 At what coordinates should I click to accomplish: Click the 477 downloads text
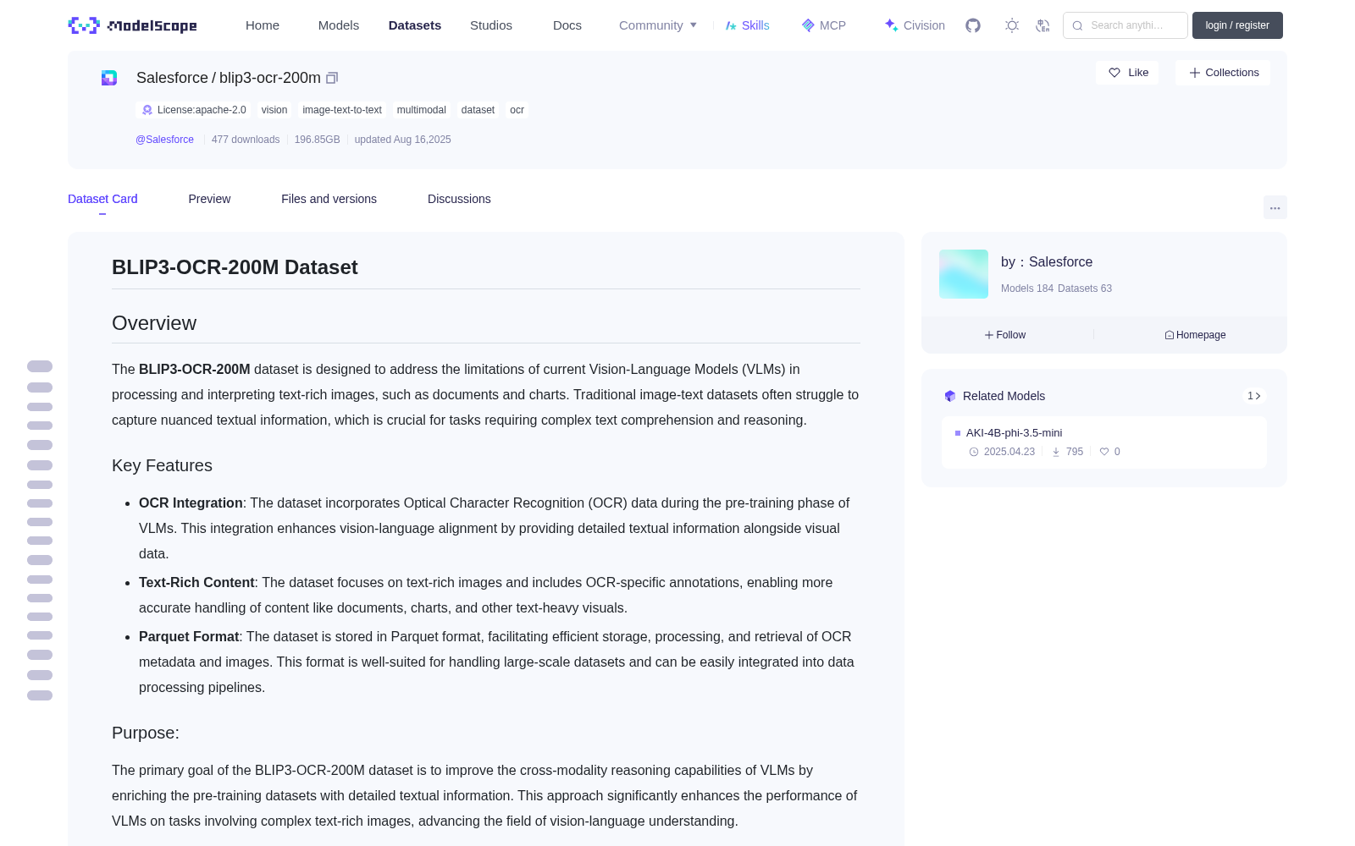point(246,140)
